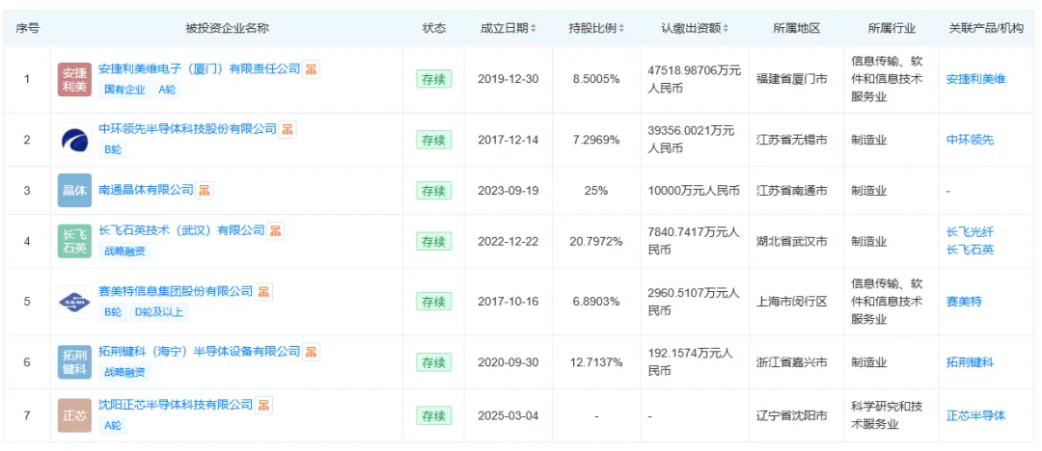Open 安捷利美维电子（厦门）有限责任公司 link

coord(199,68)
